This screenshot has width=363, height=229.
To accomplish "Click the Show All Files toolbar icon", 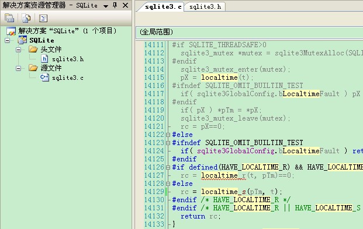I will click(x=26, y=18).
